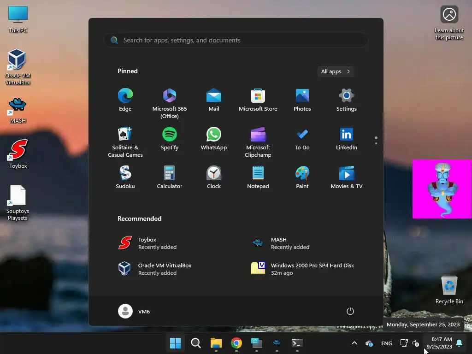Switch to MASH app in taskbar
This screenshot has width=472, height=354.
click(277, 343)
